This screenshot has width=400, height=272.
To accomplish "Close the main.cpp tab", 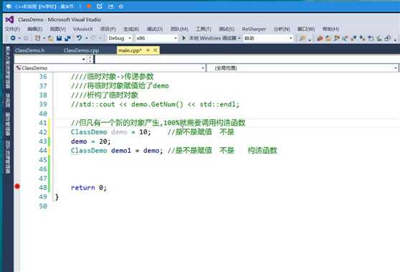I will point(155,50).
